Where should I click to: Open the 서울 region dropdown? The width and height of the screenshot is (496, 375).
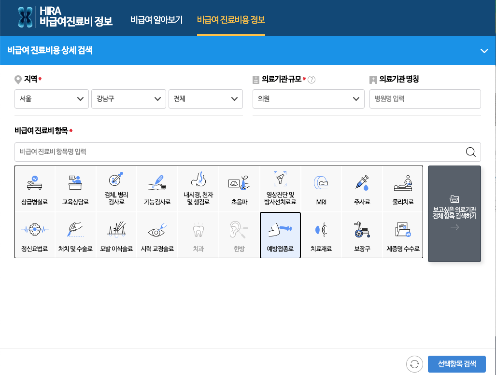52,99
